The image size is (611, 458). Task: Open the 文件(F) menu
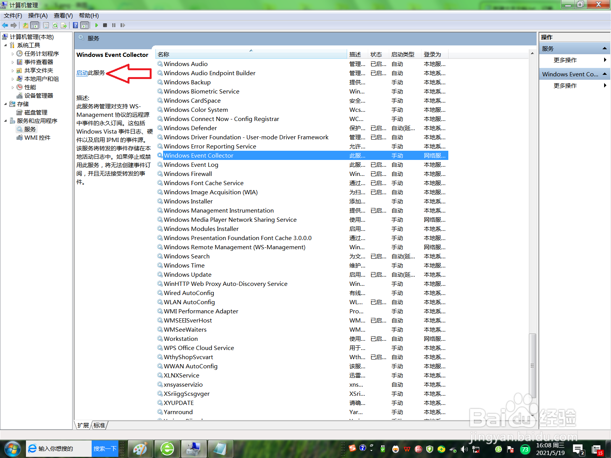pyautogui.click(x=13, y=16)
